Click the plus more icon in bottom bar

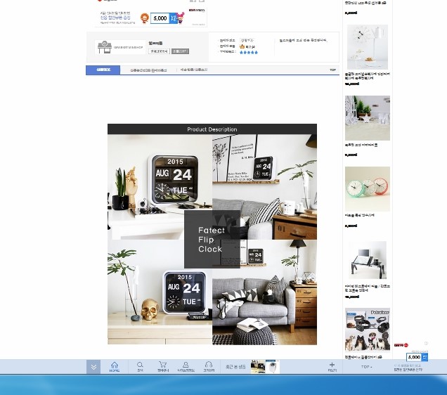pyautogui.click(x=332, y=367)
